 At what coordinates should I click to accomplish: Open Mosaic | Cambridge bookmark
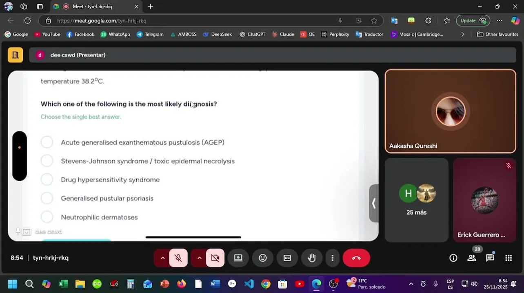coord(417,34)
